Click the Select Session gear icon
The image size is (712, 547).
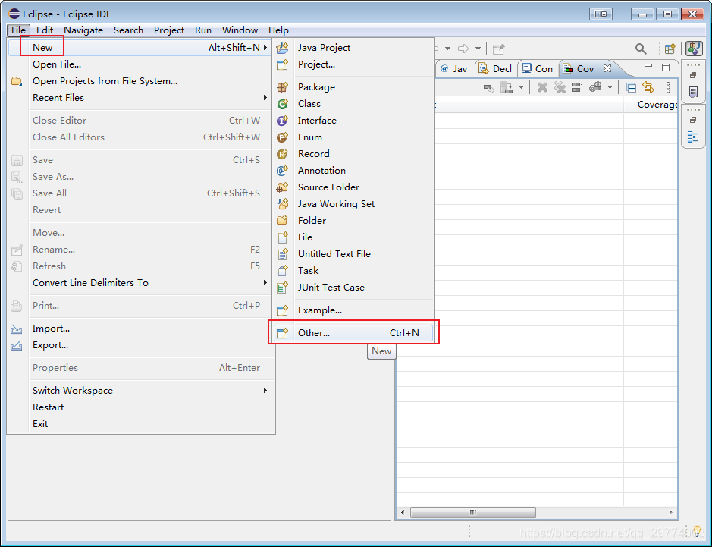coord(595,87)
